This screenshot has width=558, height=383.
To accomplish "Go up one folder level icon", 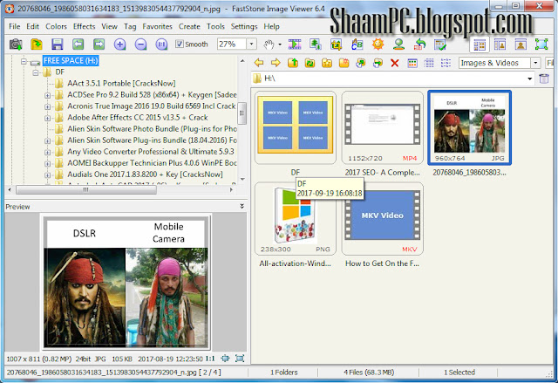I will tap(293, 63).
